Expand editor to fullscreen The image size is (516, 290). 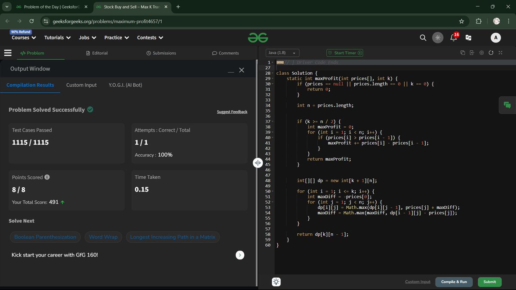click(x=500, y=53)
